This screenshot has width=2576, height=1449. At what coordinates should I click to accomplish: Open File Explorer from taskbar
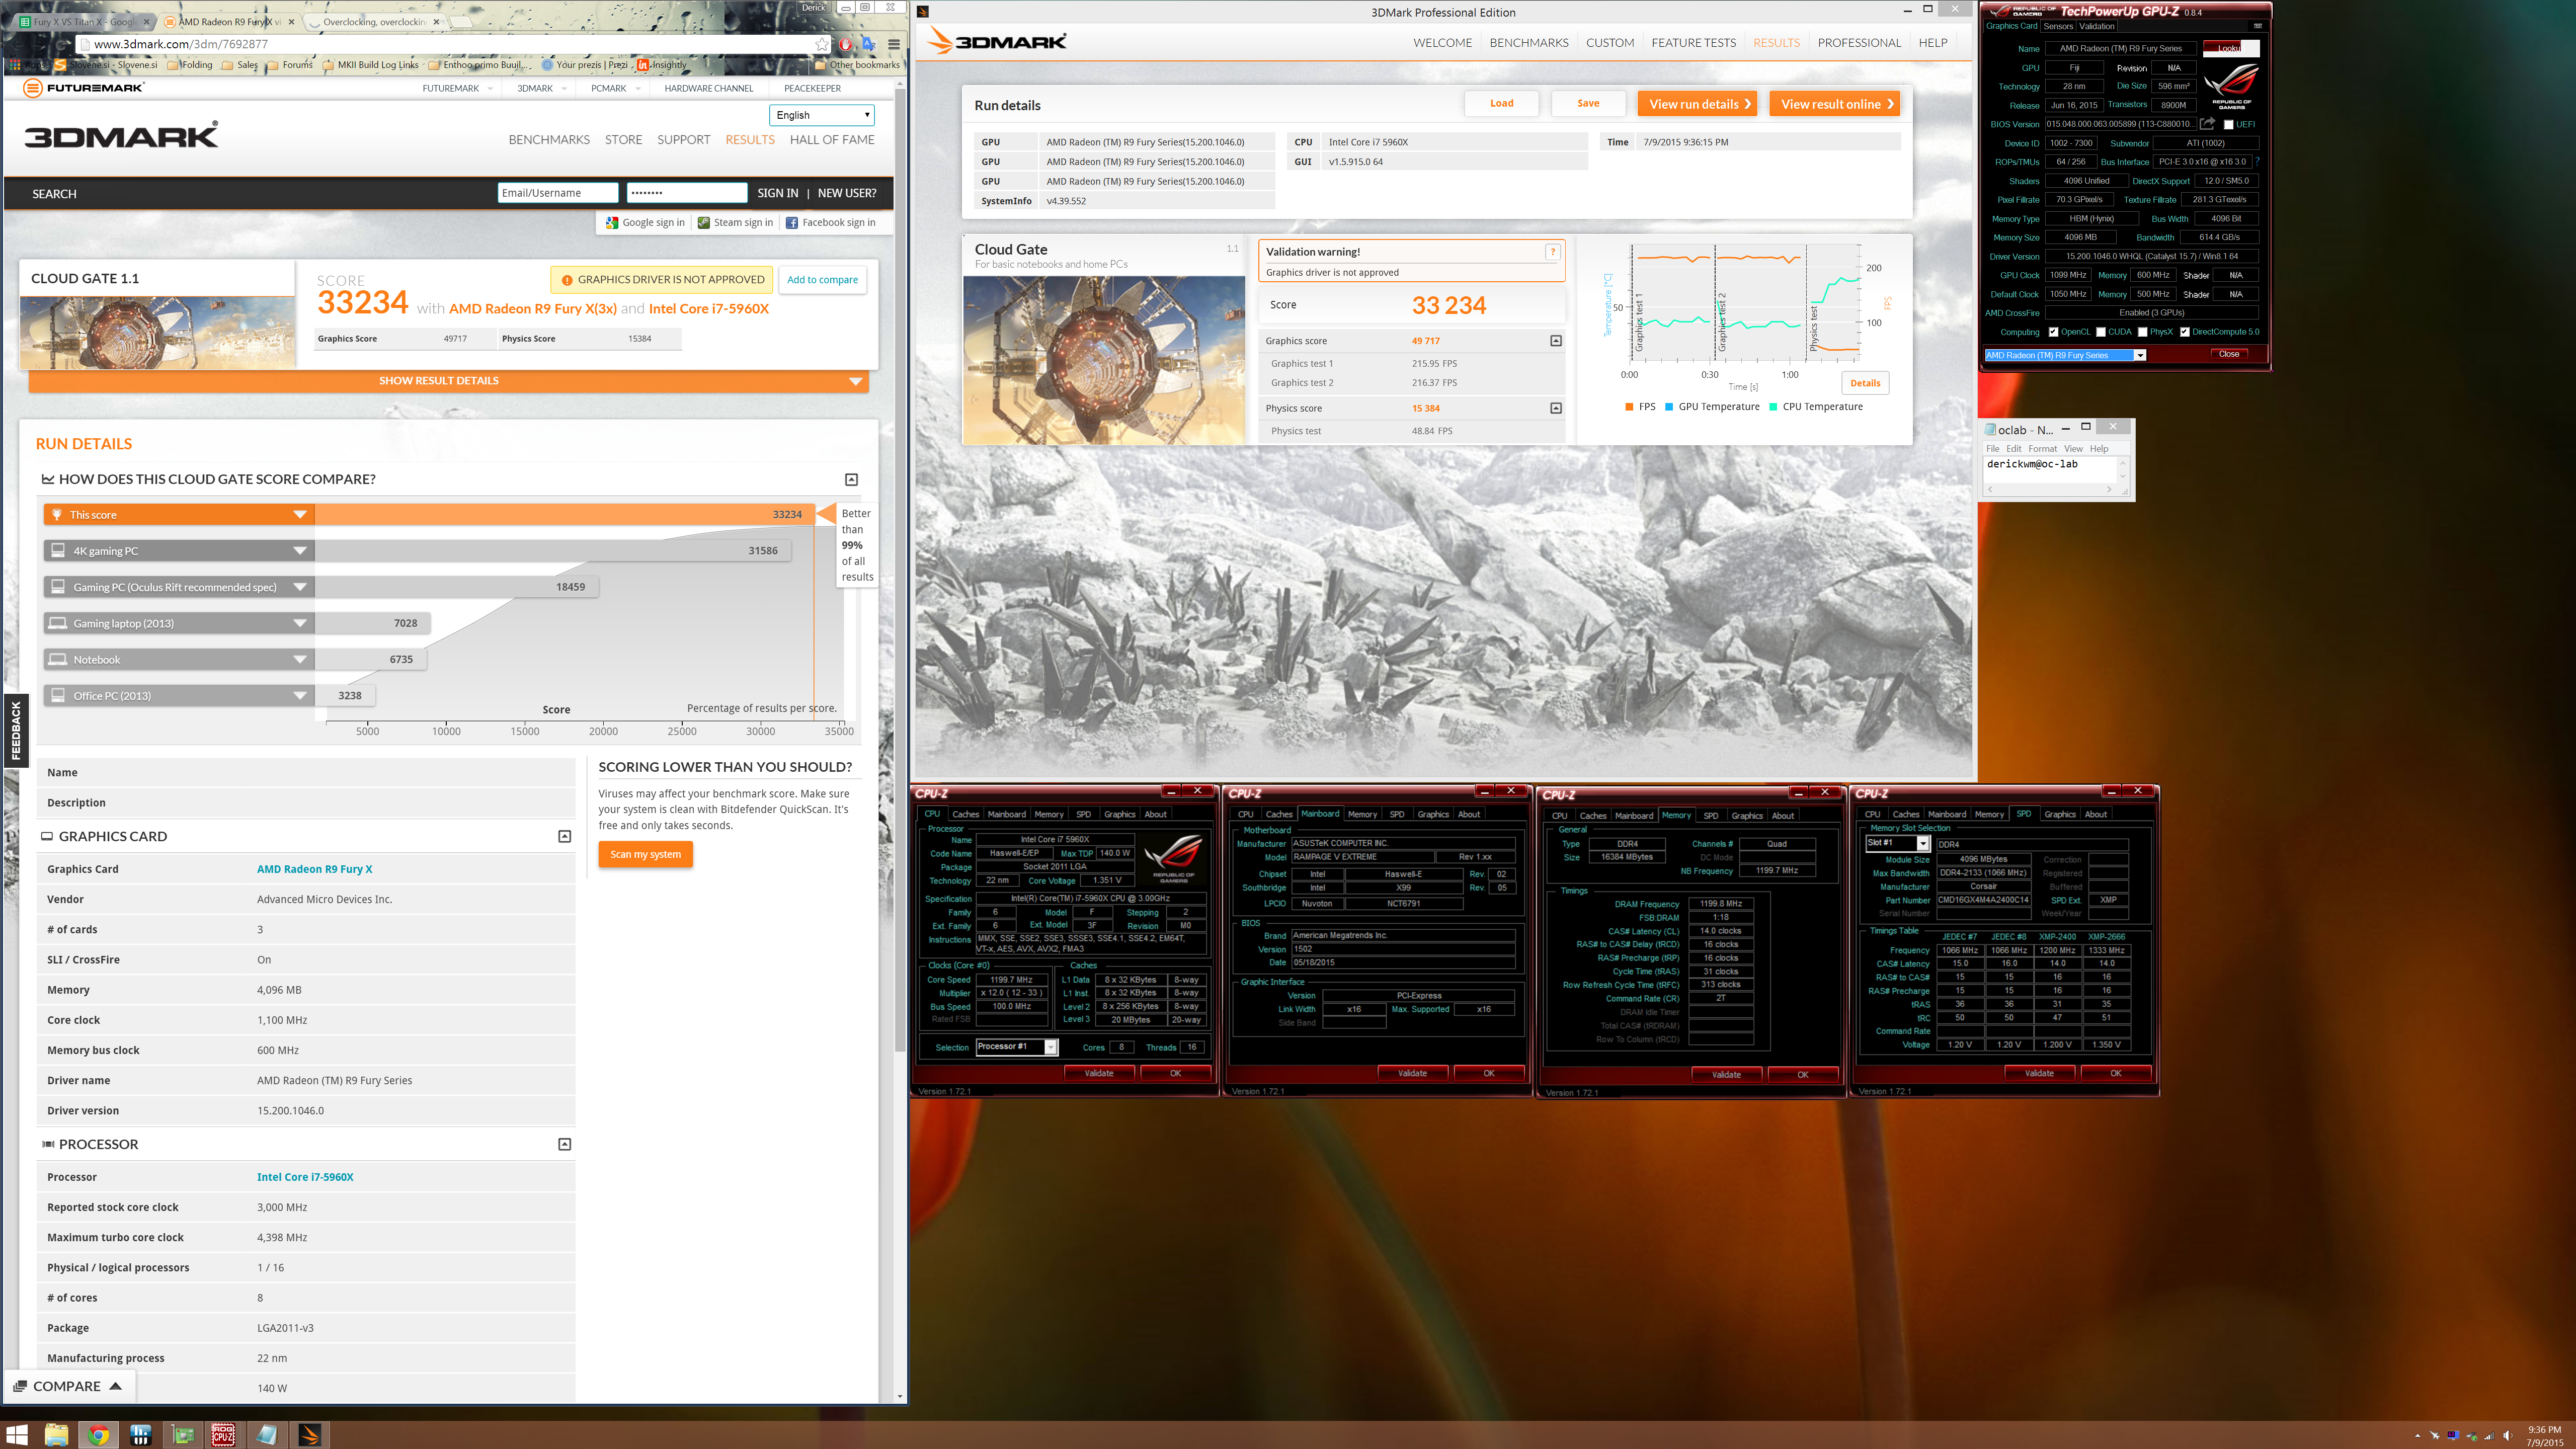point(56,1435)
